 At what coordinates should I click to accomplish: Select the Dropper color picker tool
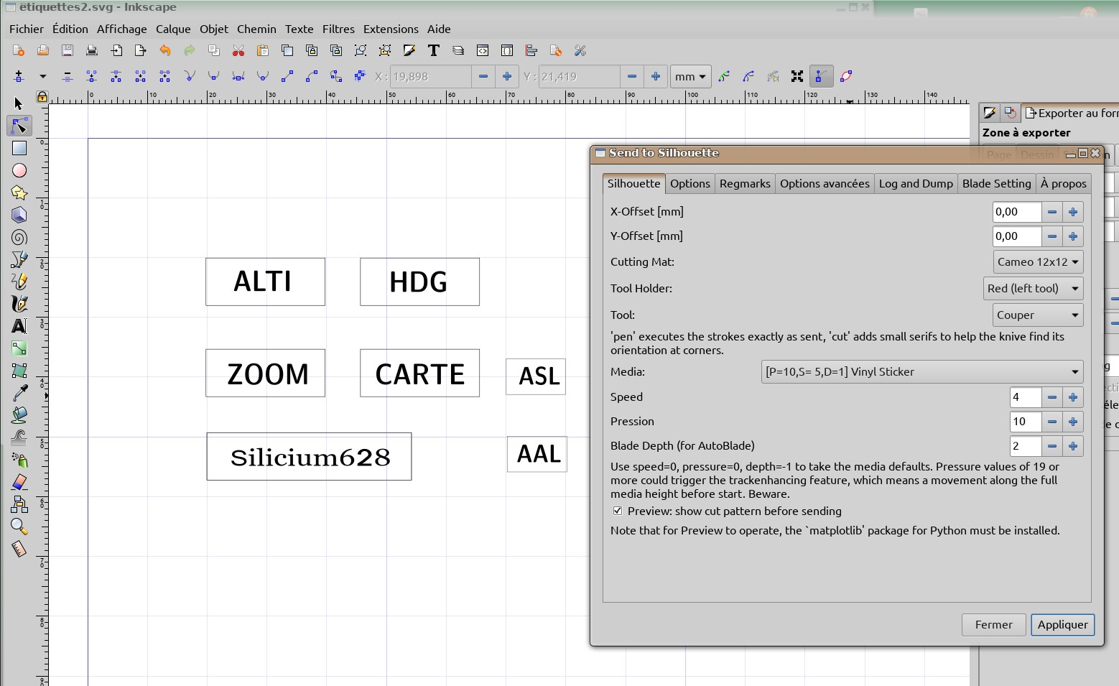pyautogui.click(x=19, y=393)
